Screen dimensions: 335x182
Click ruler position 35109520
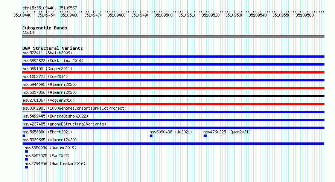pyautogui.click(x=210, y=15)
